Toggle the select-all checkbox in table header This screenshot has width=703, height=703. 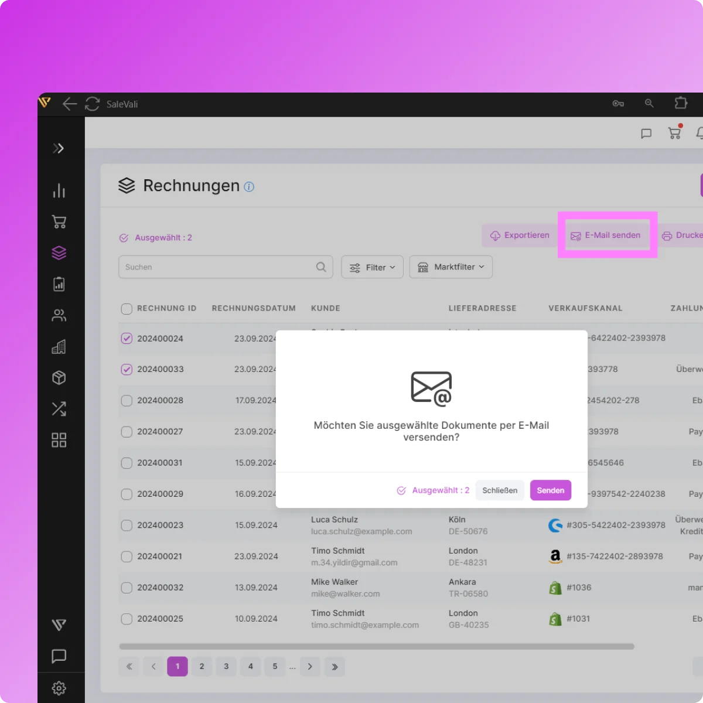click(127, 309)
